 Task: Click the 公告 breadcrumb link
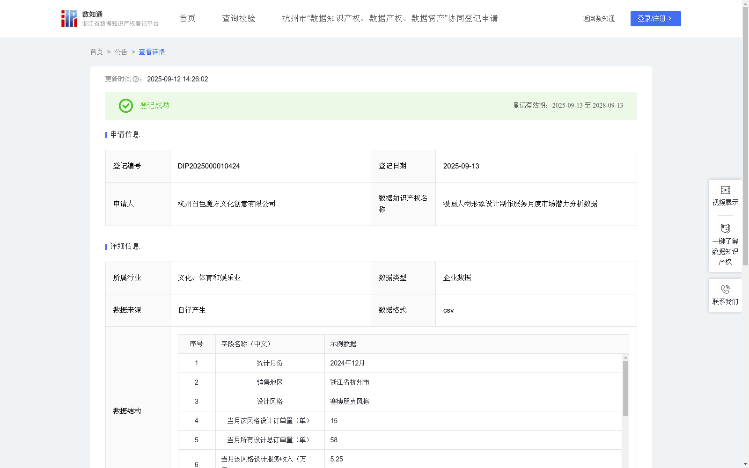pyautogui.click(x=121, y=52)
